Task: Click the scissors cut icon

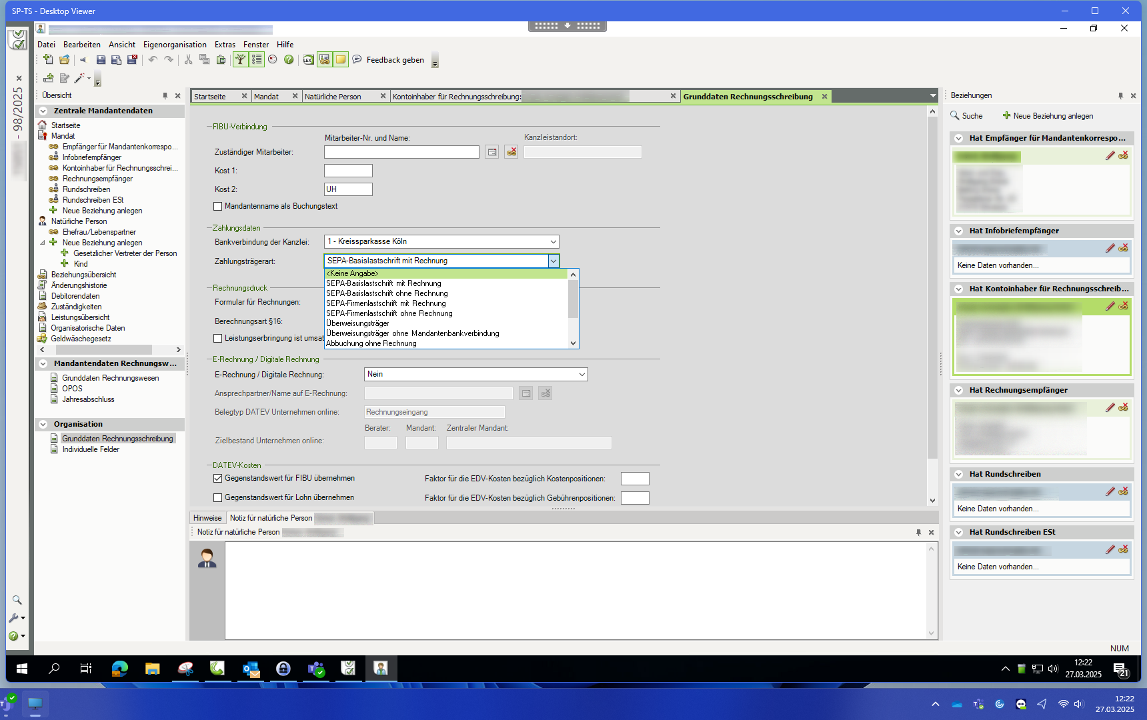Action: coord(188,60)
